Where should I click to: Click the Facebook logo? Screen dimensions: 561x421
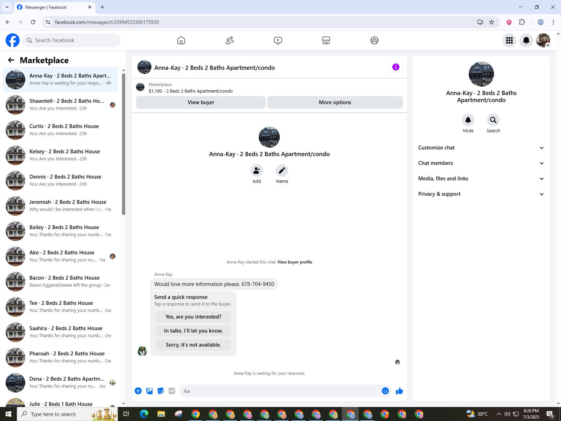pyautogui.click(x=13, y=40)
